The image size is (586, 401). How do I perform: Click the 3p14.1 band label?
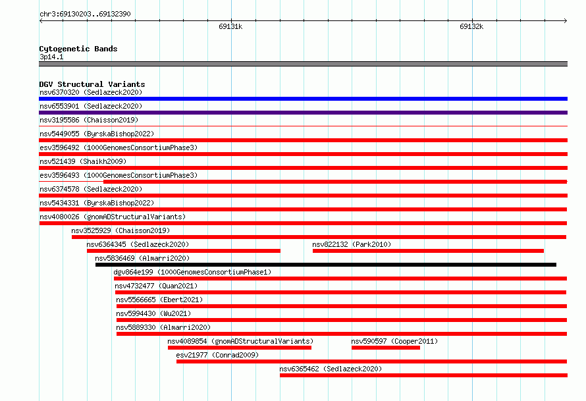pyautogui.click(x=51, y=57)
